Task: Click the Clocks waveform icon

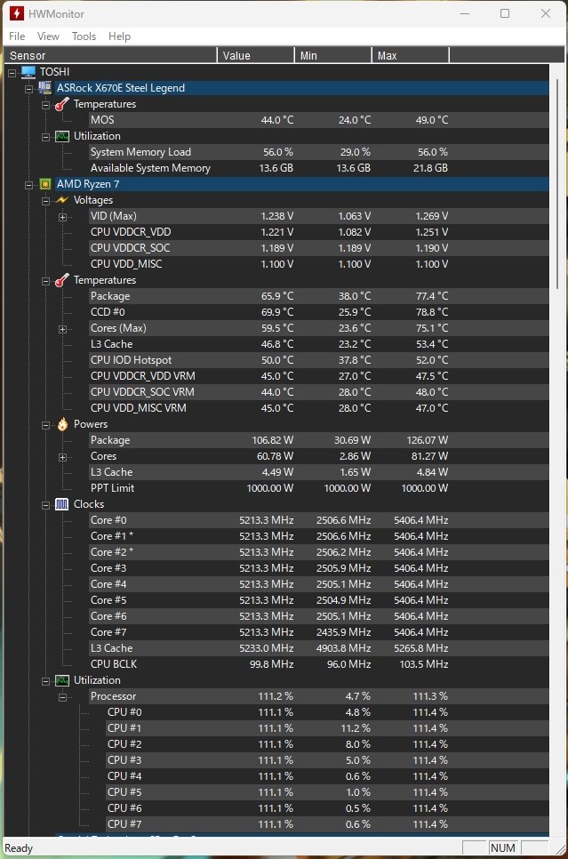Action: 62,504
